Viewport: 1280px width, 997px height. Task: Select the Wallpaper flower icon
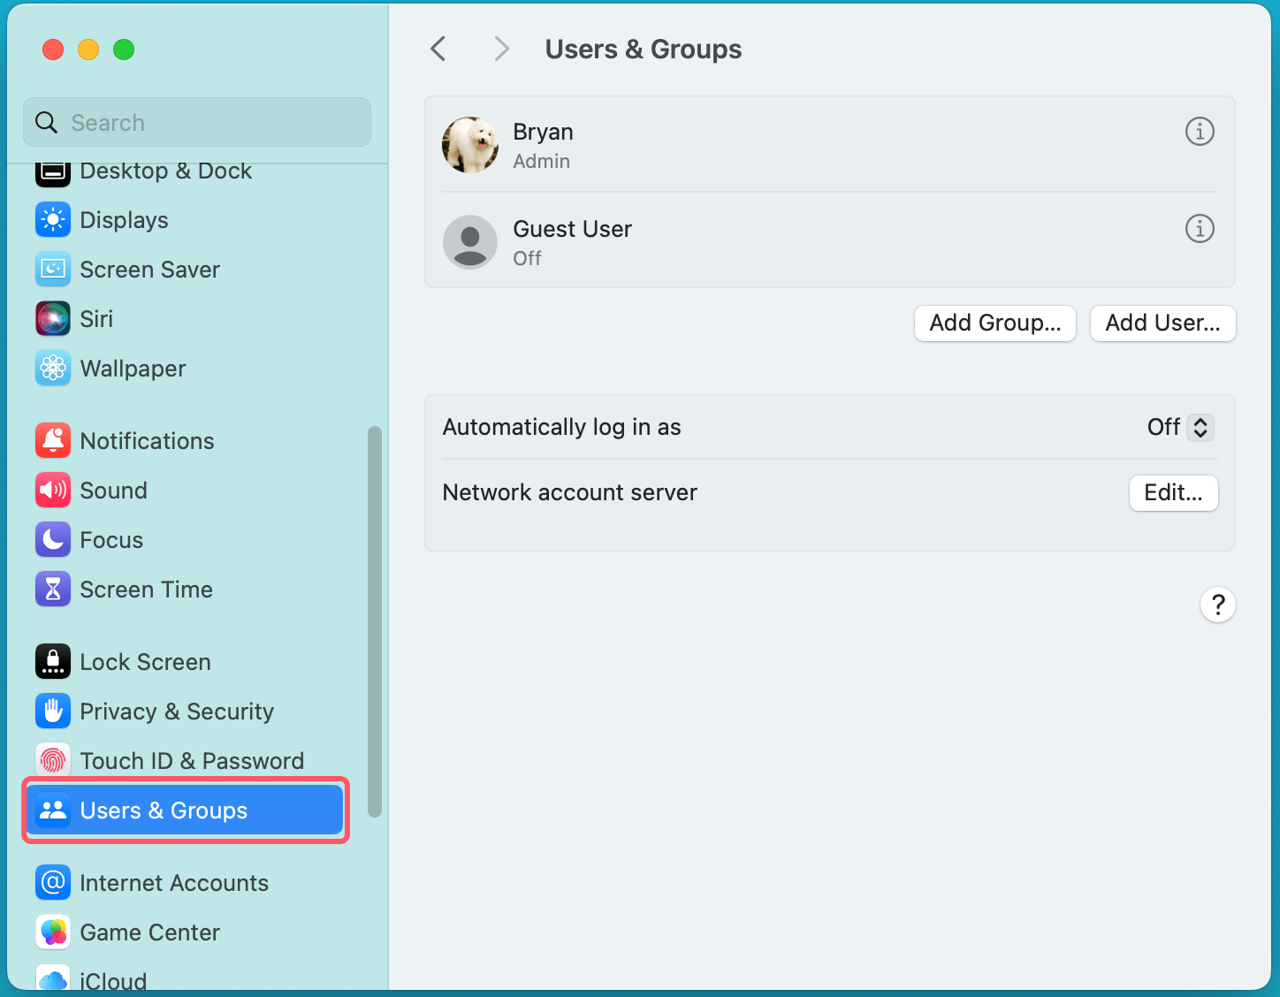[53, 369]
